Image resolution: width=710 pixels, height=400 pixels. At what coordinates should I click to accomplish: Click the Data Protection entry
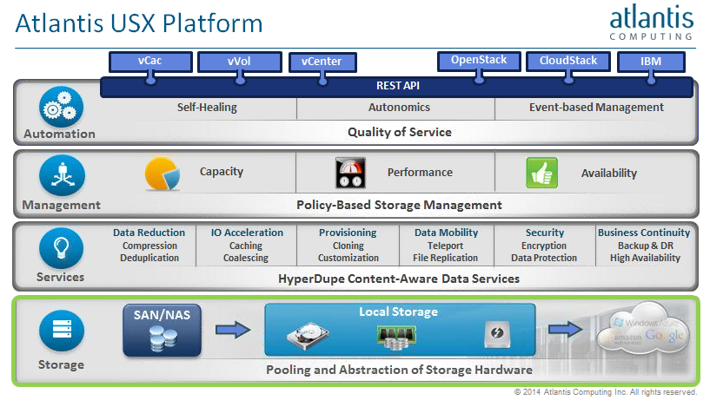(544, 258)
